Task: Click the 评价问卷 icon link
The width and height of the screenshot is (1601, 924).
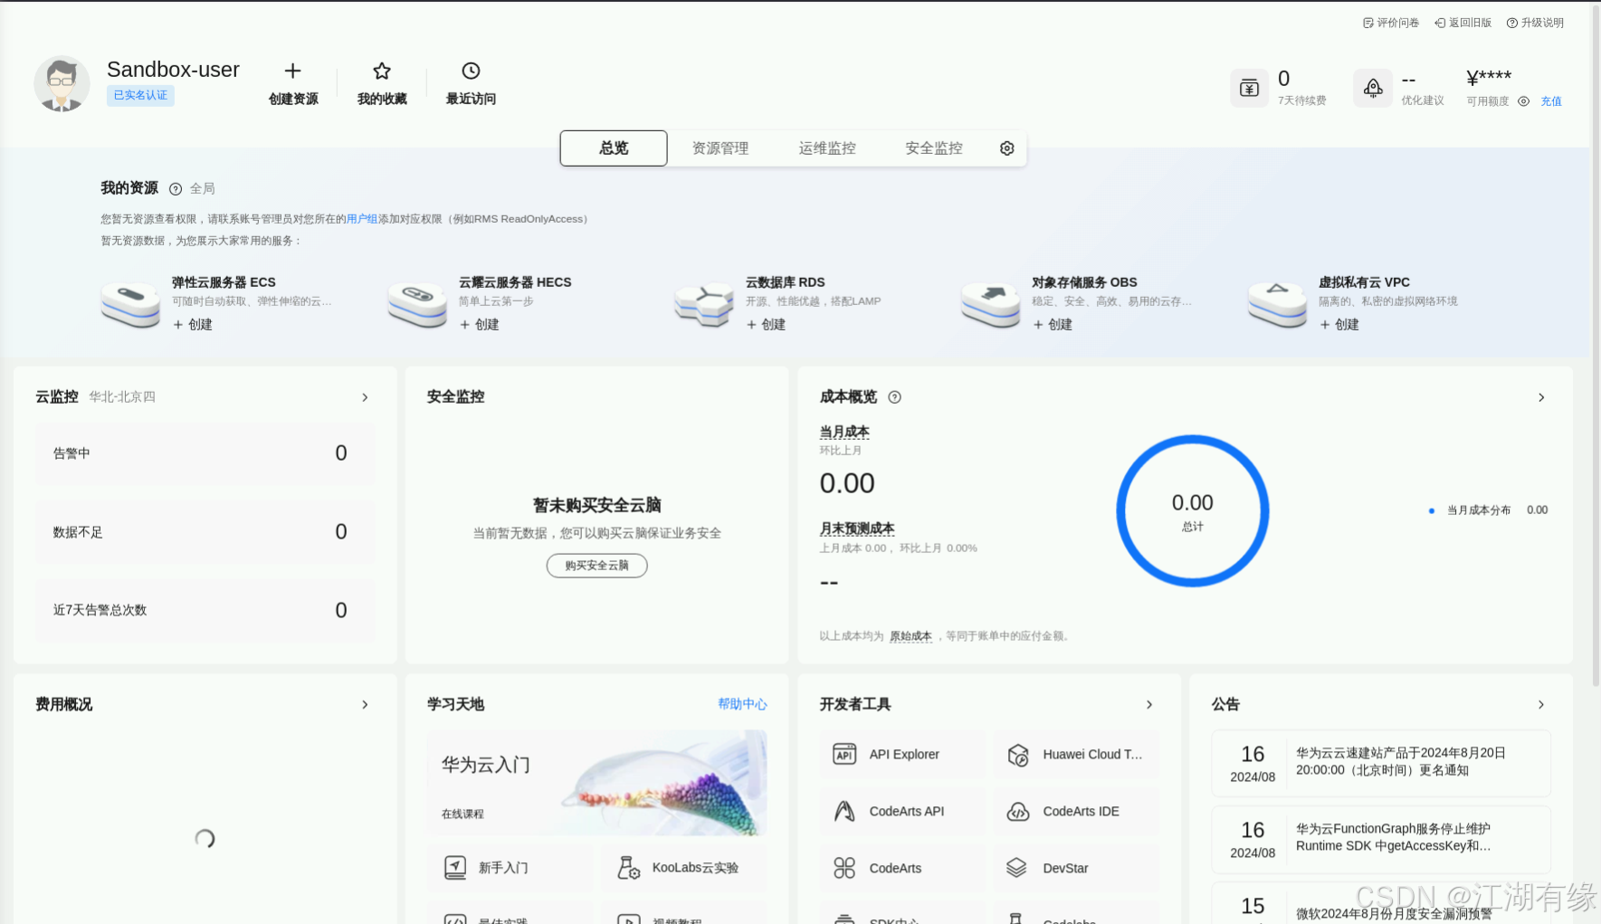Action: pyautogui.click(x=1391, y=23)
